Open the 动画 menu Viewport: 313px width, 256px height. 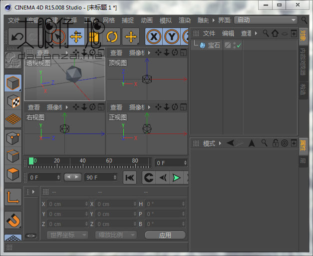147,20
